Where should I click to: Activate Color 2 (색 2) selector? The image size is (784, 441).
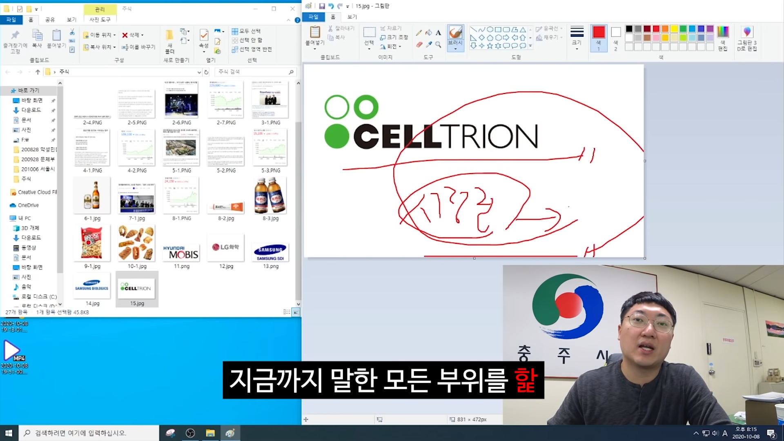coord(616,38)
